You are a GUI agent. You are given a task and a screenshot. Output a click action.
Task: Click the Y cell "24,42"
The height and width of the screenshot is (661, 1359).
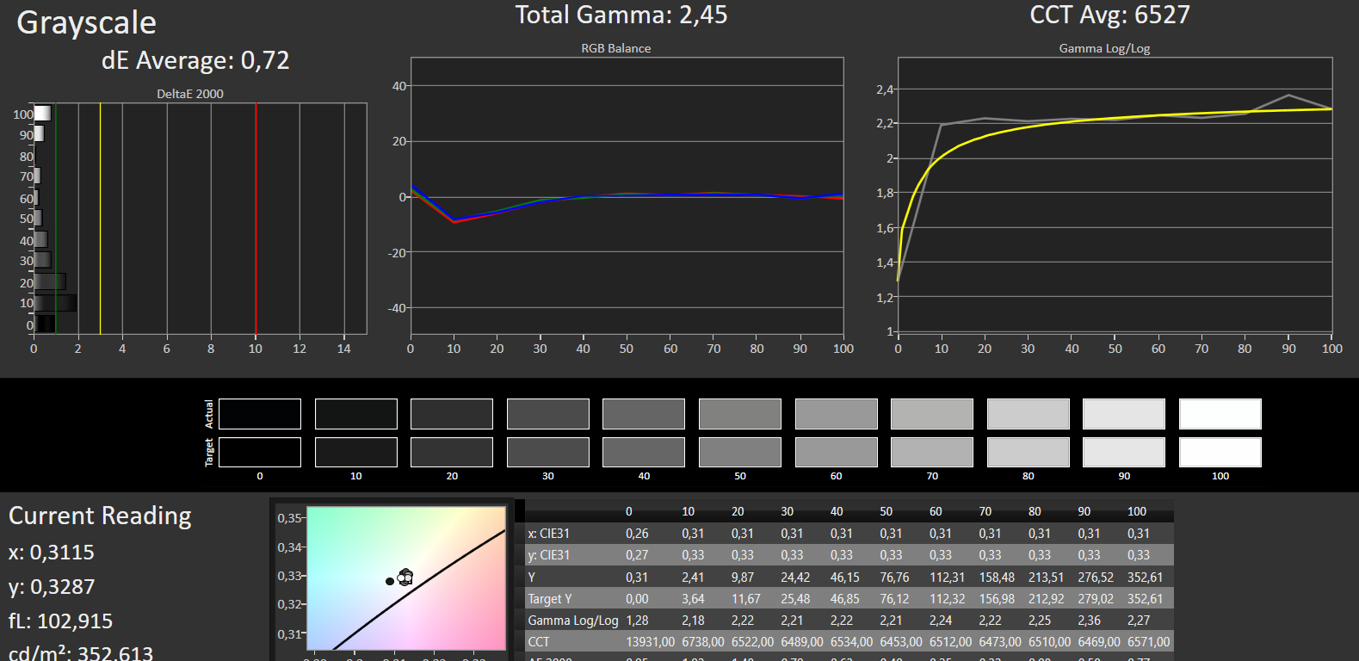[x=795, y=578]
